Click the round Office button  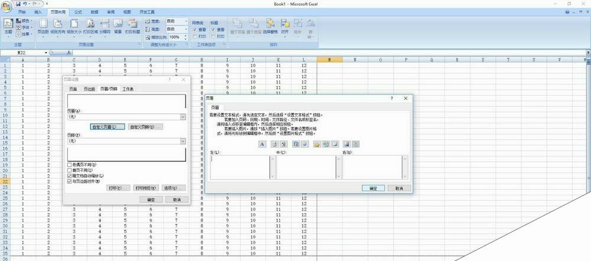pyautogui.click(x=7, y=6)
